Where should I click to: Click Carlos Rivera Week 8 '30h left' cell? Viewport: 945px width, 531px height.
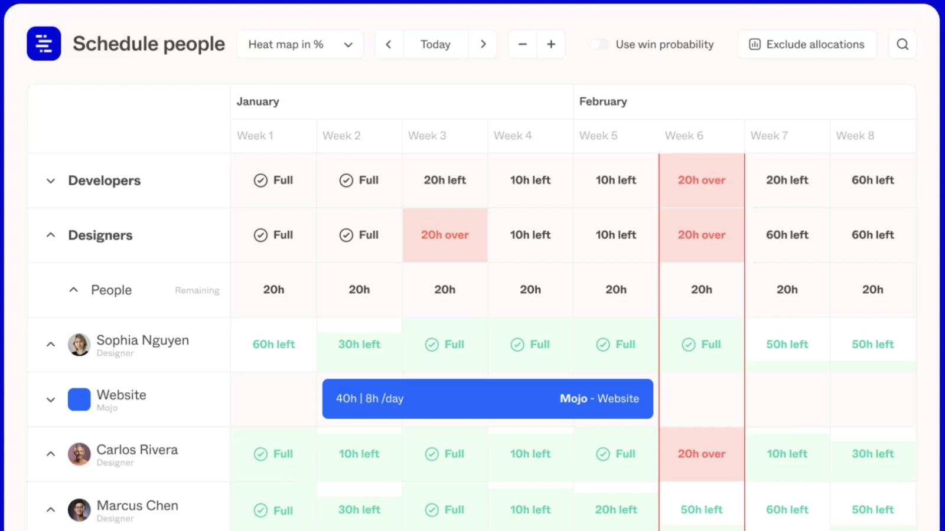(x=873, y=454)
